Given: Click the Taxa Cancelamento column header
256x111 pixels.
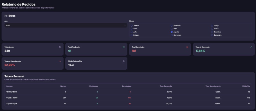Looking at the screenshot, I should tap(213, 86).
